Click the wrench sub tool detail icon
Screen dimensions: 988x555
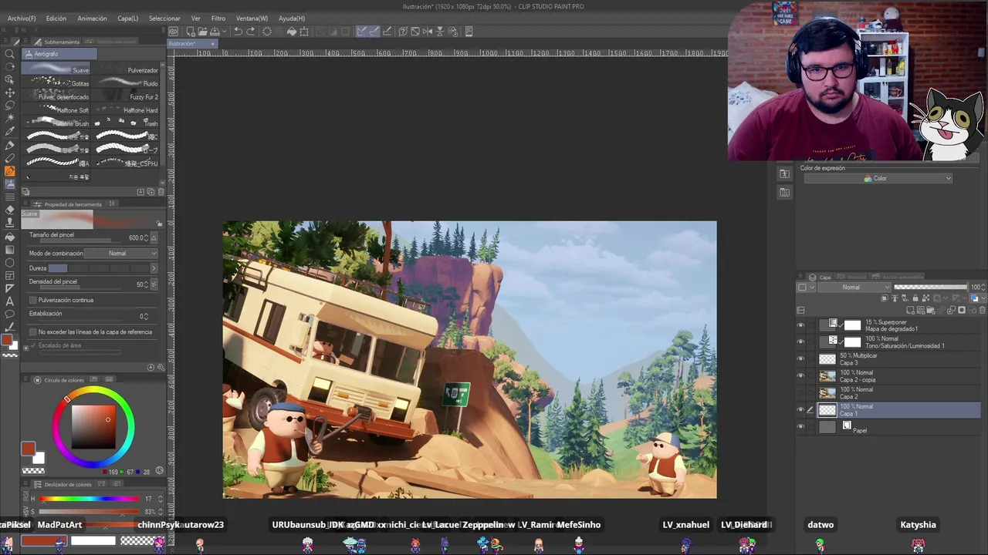pyautogui.click(x=161, y=368)
